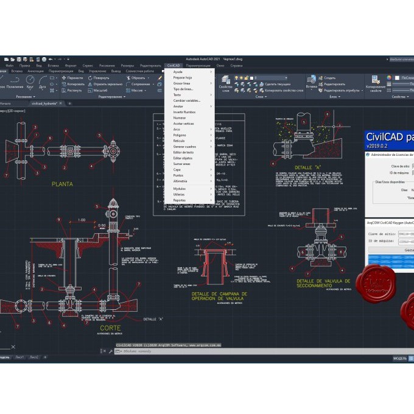Click Масштаб (scale) tool

pyautogui.click(x=97, y=91)
